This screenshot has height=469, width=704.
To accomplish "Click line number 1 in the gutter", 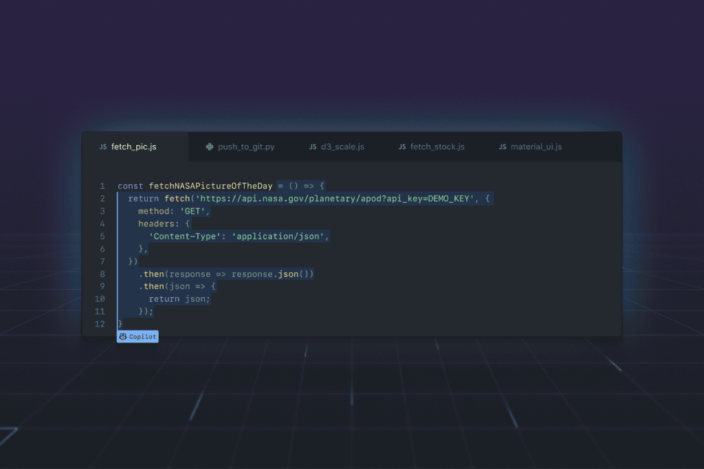I will [102, 186].
